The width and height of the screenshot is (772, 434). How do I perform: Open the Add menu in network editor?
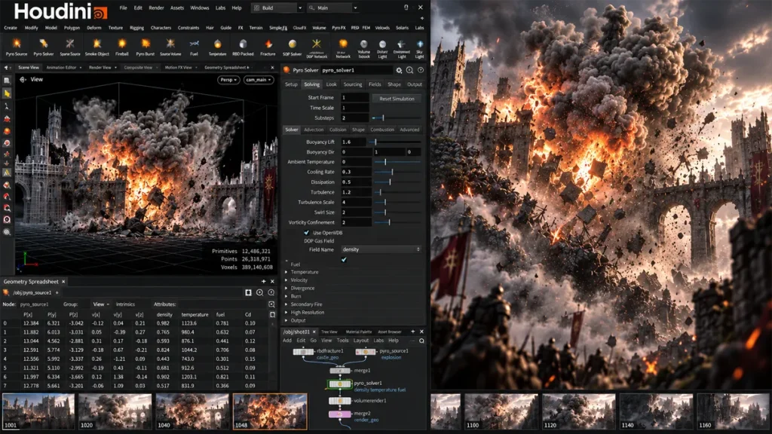[x=287, y=341]
